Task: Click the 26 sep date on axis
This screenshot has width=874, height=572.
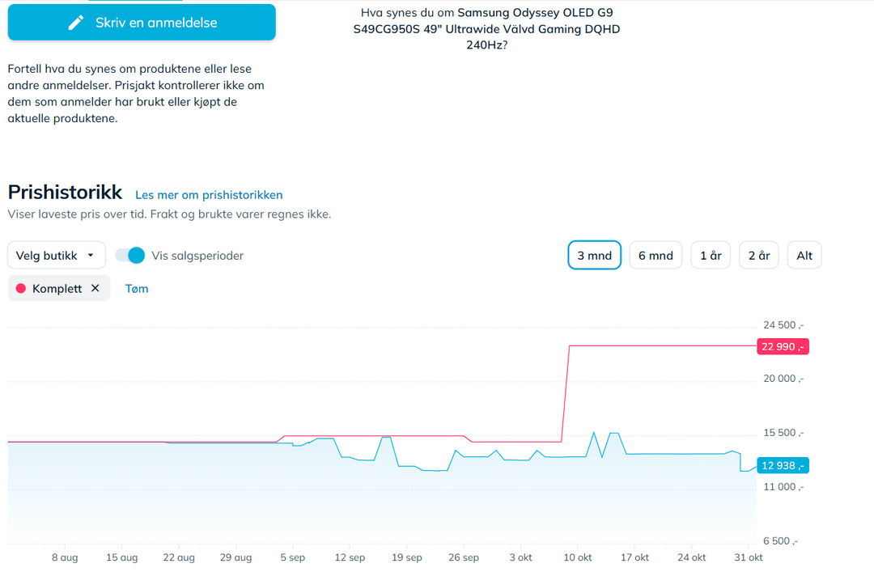Action: coord(464,557)
